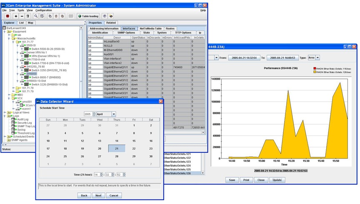
Task: Open the File menu
Action: [4, 10]
